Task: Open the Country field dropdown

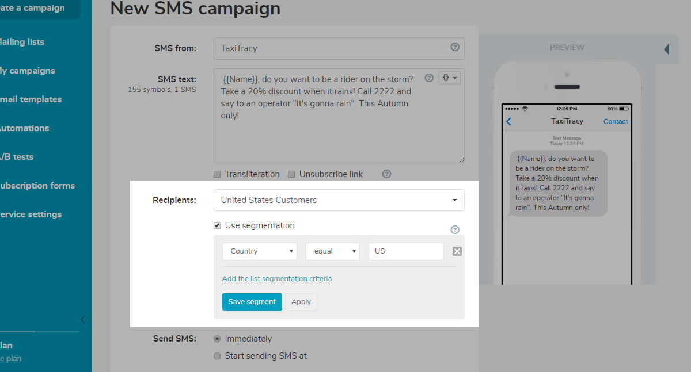Action: (x=259, y=251)
